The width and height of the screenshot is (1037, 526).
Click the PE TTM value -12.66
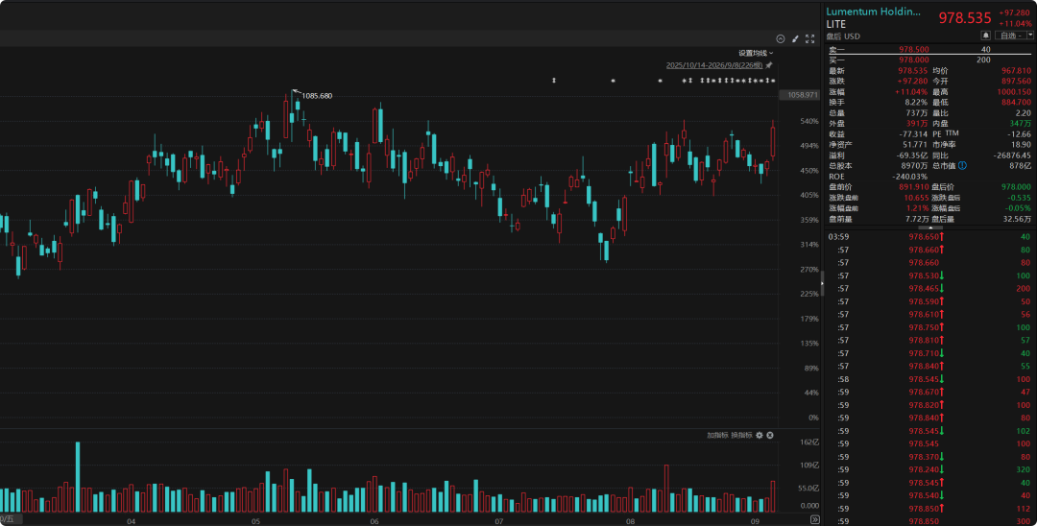pyautogui.click(x=1019, y=134)
